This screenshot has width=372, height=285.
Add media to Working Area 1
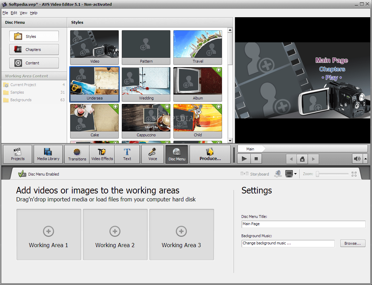pos(49,234)
